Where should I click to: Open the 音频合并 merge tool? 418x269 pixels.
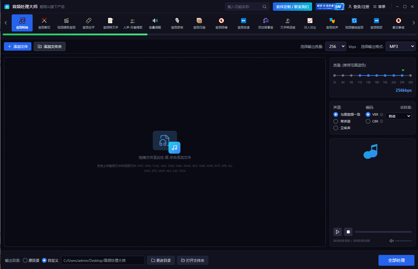click(x=89, y=23)
